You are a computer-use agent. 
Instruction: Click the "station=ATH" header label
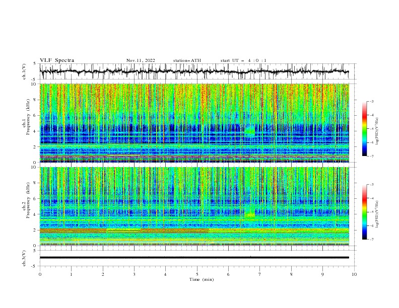point(187,60)
